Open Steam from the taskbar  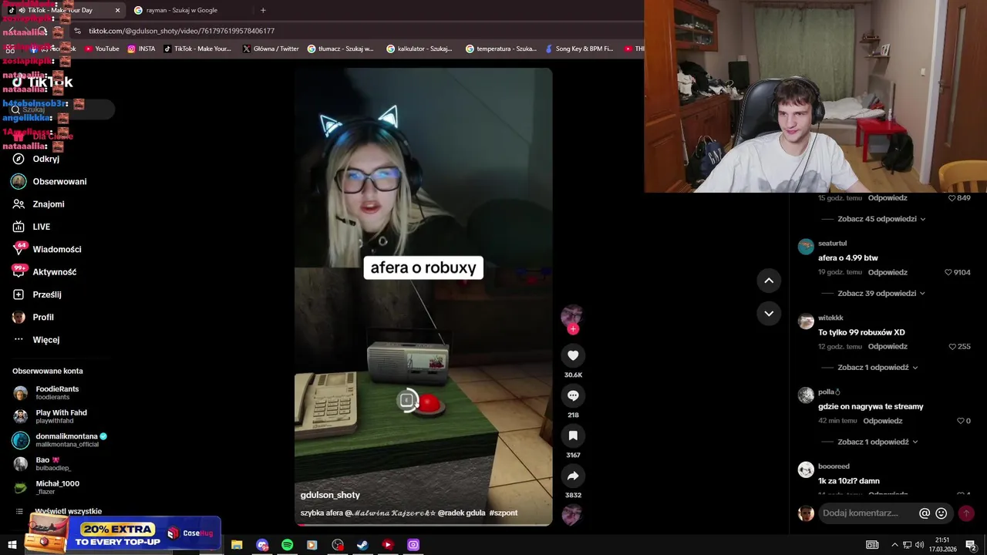click(362, 545)
